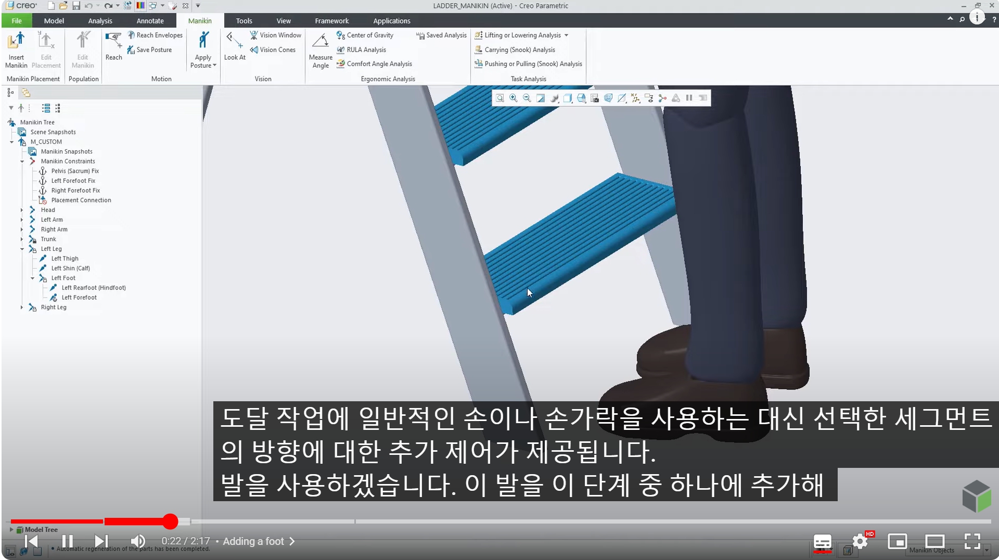Viewport: 999px width, 560px height.
Task: Open Pushing or Pulling (Snook) Analysis
Action: click(x=528, y=63)
